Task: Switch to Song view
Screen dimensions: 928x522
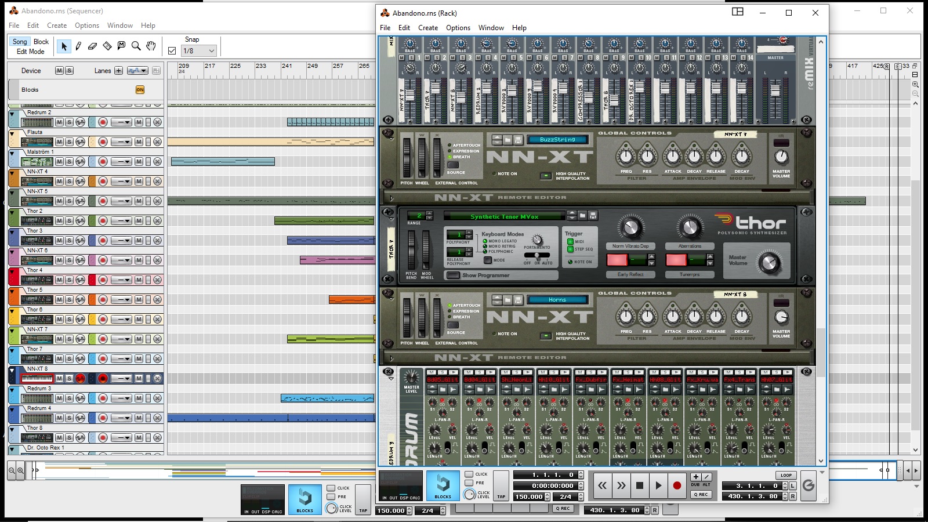Action: [x=20, y=42]
